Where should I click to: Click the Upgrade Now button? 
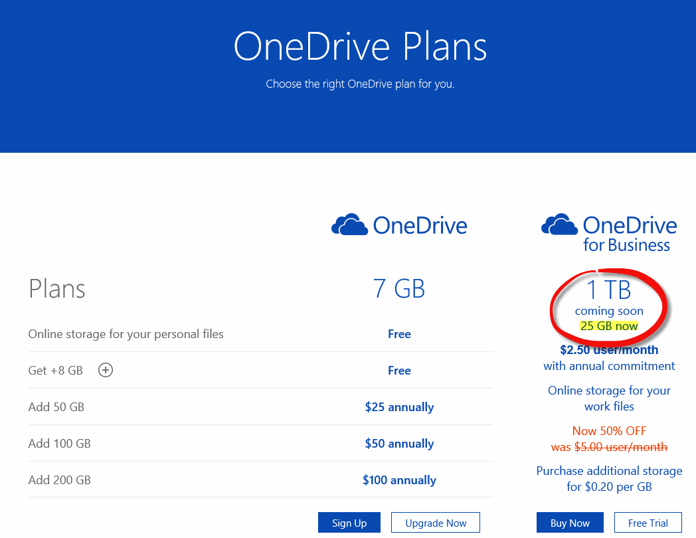click(x=436, y=523)
